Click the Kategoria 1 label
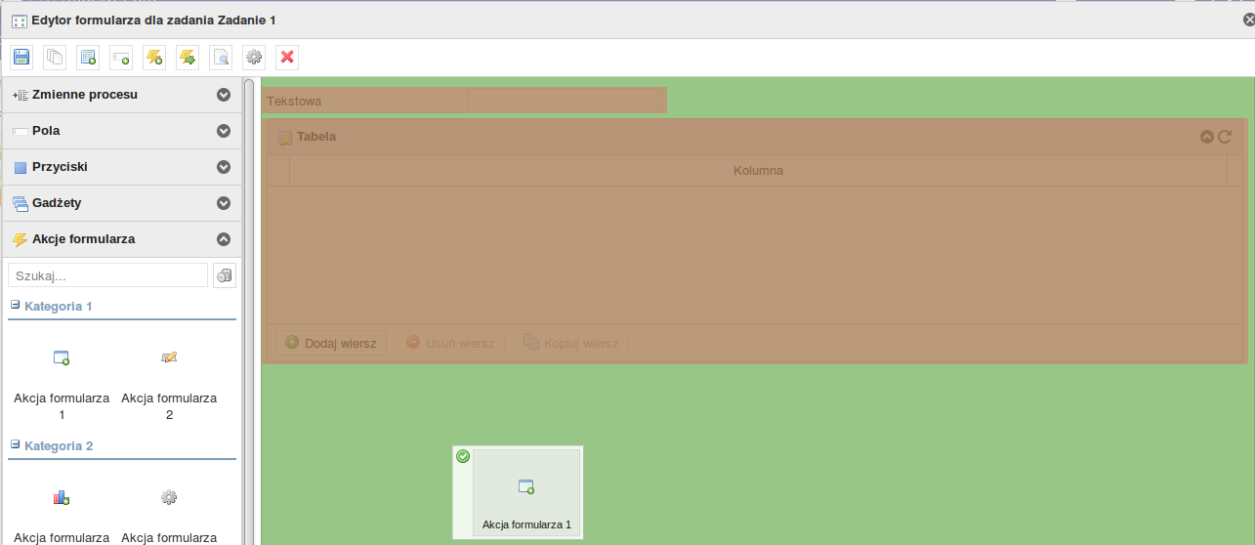1255x545 pixels. pyautogui.click(x=59, y=306)
